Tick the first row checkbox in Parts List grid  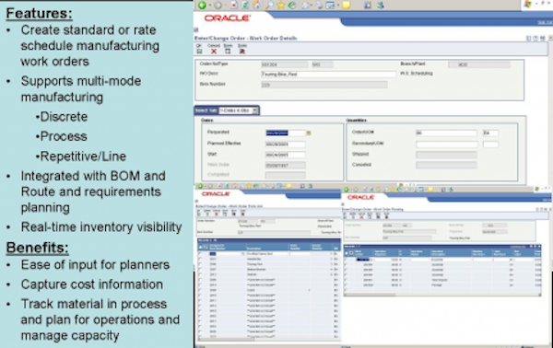[x=200, y=253]
